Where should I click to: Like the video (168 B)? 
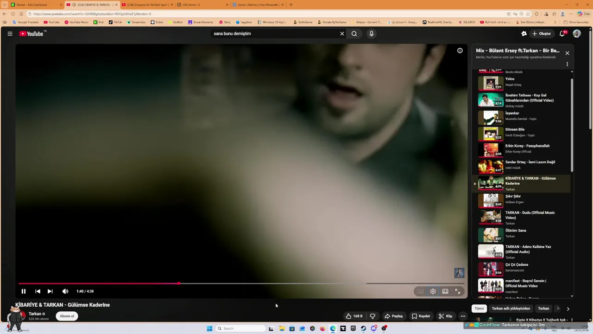click(x=354, y=316)
